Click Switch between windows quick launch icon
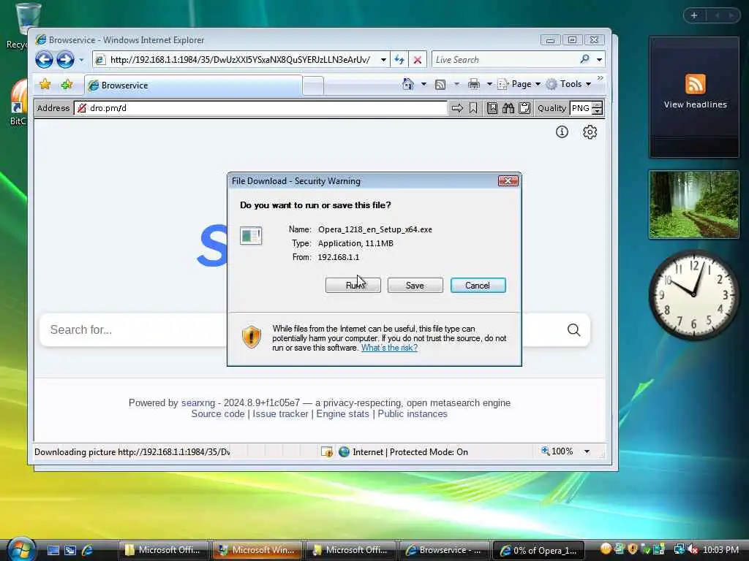This screenshot has width=749, height=561. [70, 550]
